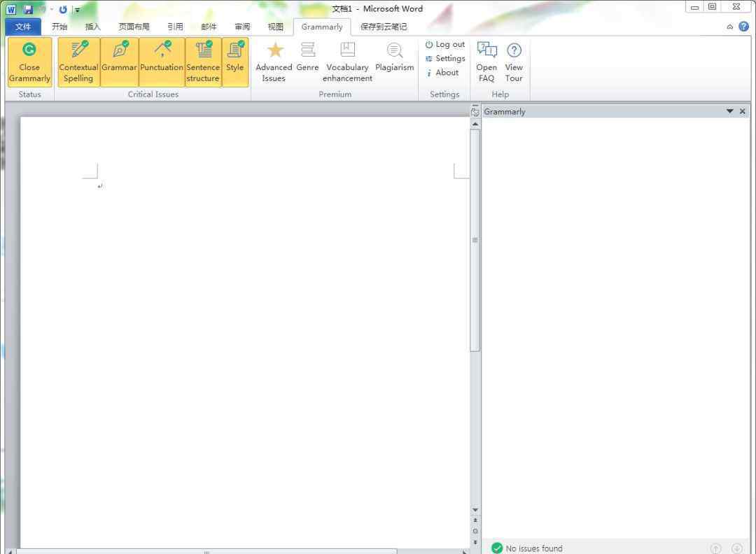Switch to the 审阅 ribbon tab
This screenshot has width=756, height=554.
pyautogui.click(x=242, y=27)
